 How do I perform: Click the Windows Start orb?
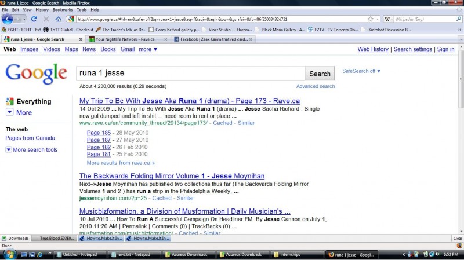9,254
